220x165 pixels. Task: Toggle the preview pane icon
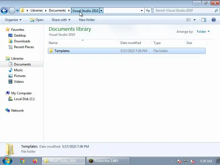coord(204,20)
